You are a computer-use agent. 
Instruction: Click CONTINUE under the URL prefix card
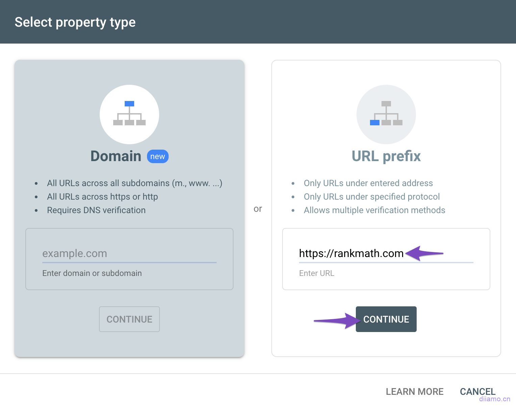386,319
